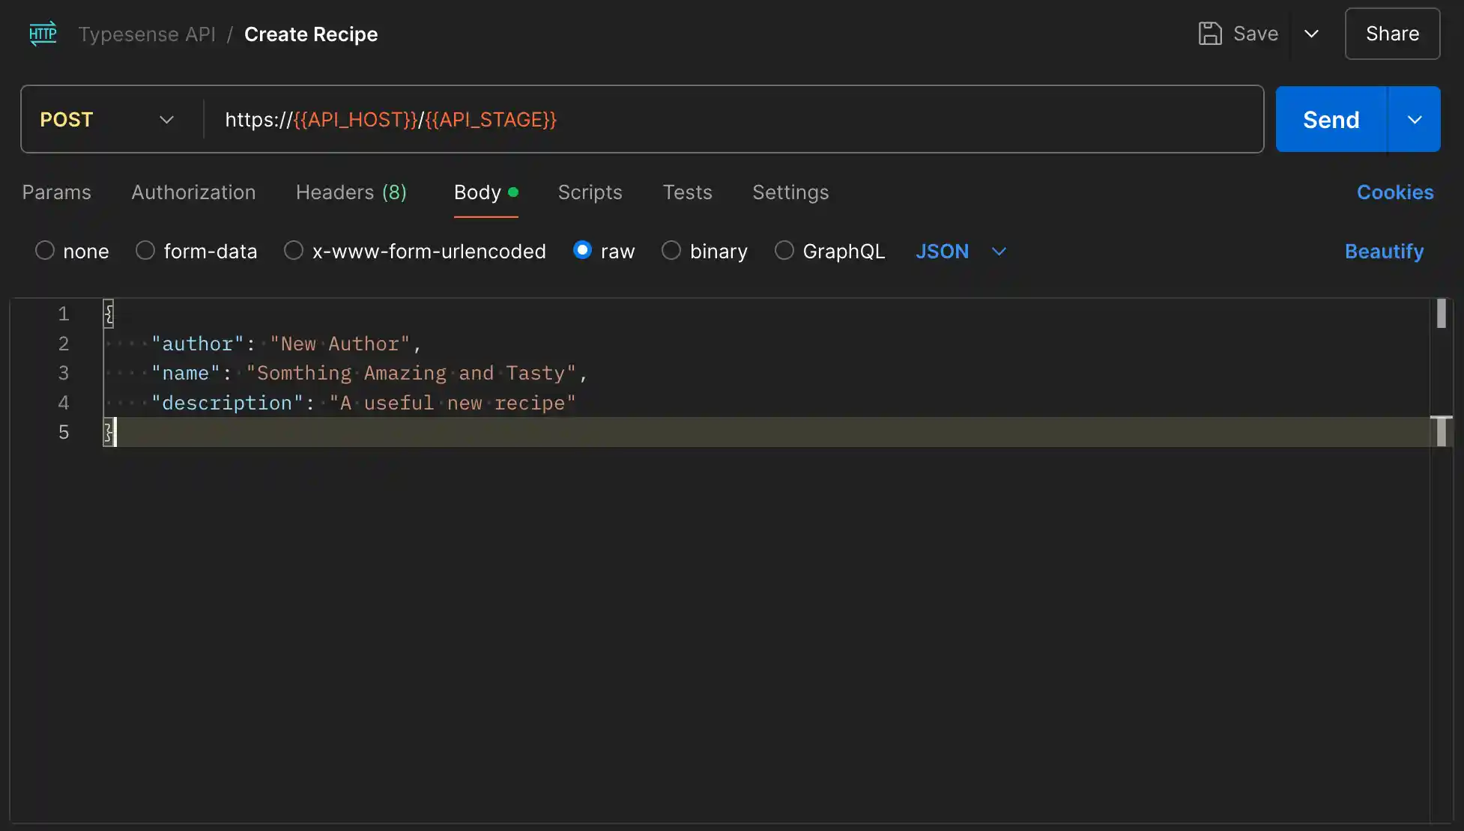This screenshot has height=831, width=1464.
Task: Expand the Send options chevron
Action: [1415, 120]
